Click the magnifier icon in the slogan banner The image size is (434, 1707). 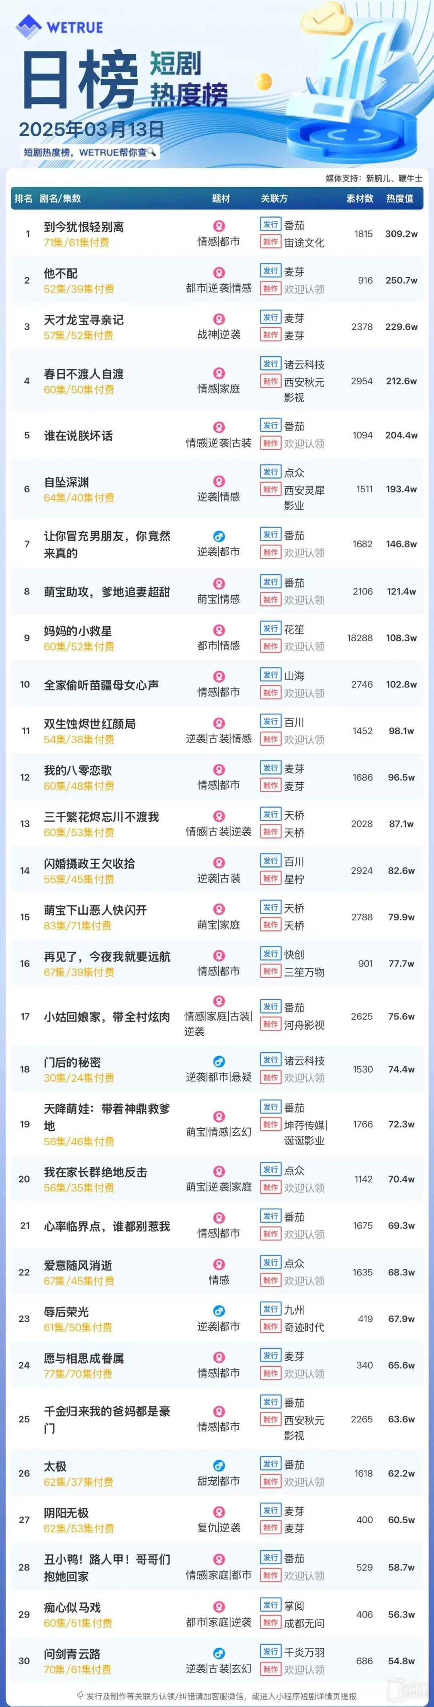(x=152, y=152)
